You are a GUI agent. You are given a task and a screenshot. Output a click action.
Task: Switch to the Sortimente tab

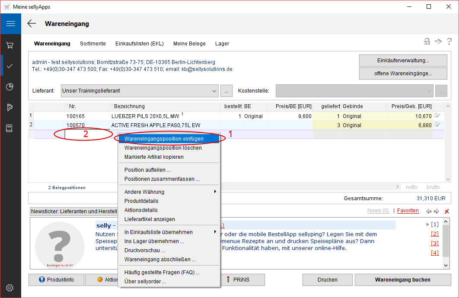[92, 43]
